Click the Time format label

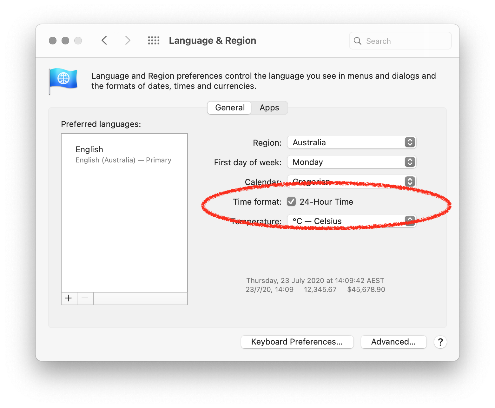click(257, 202)
